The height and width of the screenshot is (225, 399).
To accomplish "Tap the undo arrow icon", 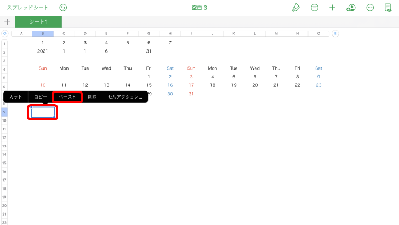I will pyautogui.click(x=63, y=8).
